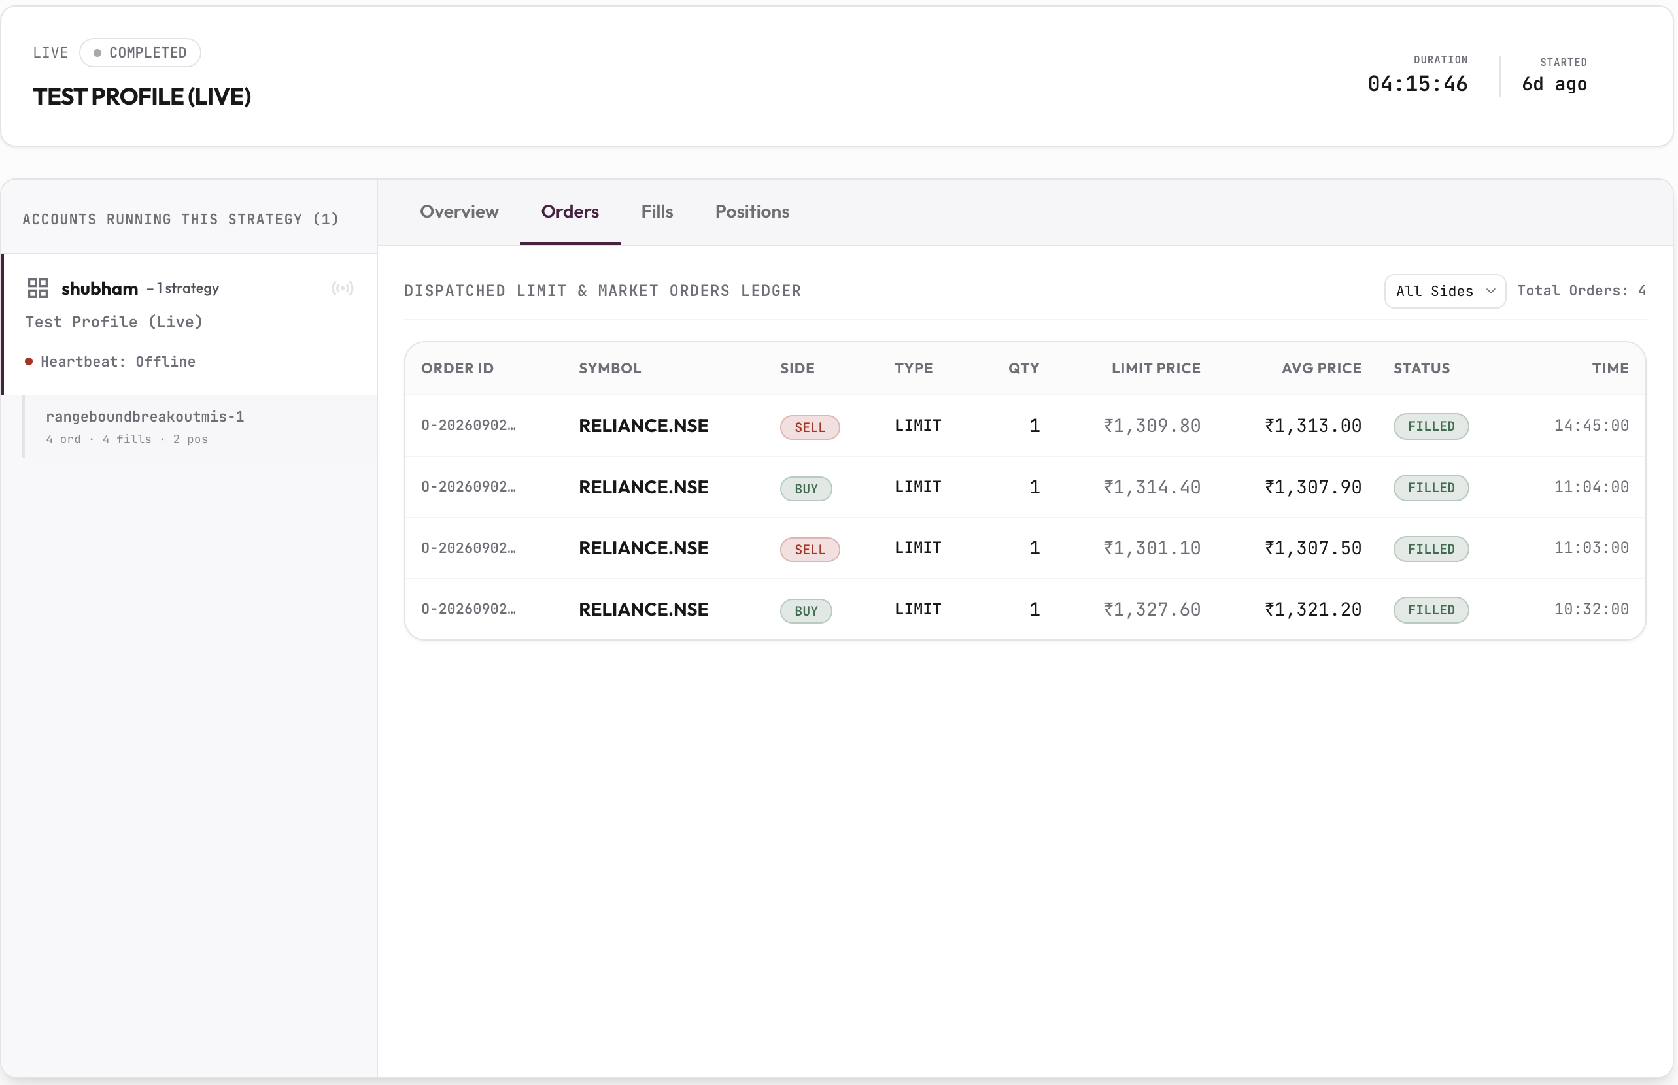Click the QTY column header
Viewport: 1678px width, 1085px height.
[1023, 368]
